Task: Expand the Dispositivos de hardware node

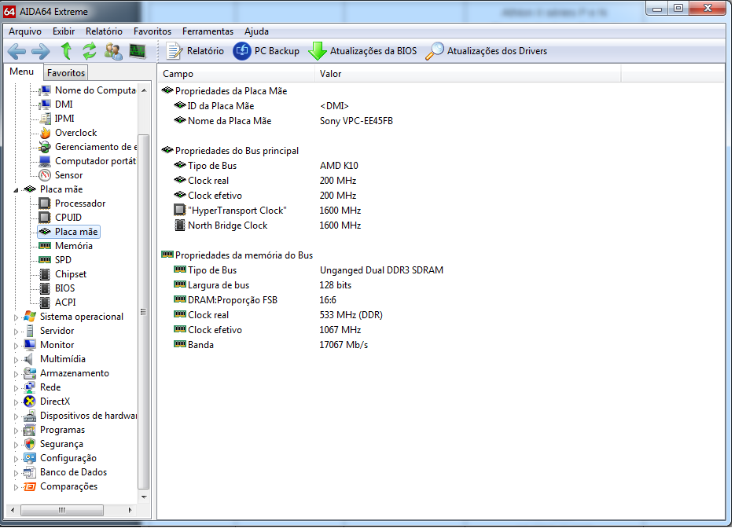Action: (16, 416)
